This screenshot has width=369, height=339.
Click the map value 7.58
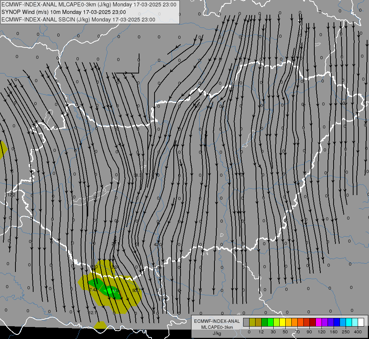(158, 267)
